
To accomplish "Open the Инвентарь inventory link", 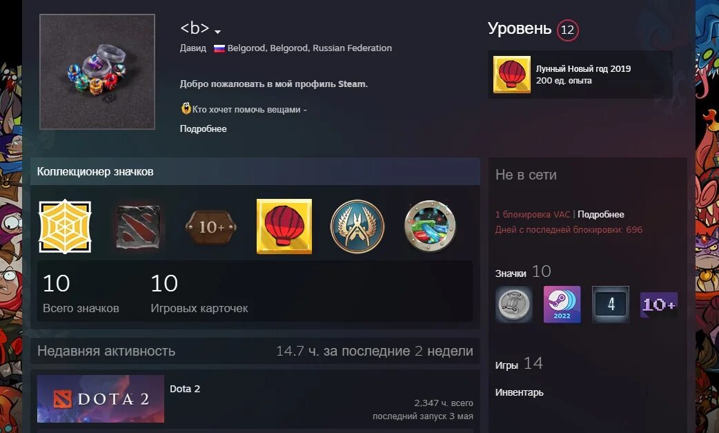I will 519,392.
